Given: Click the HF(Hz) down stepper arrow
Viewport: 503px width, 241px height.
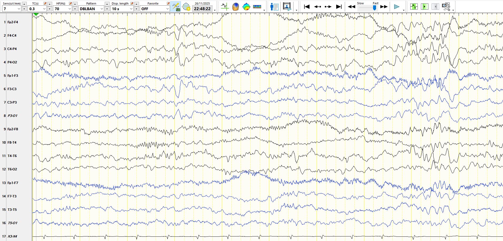Looking at the screenshot, I should 75,9.
